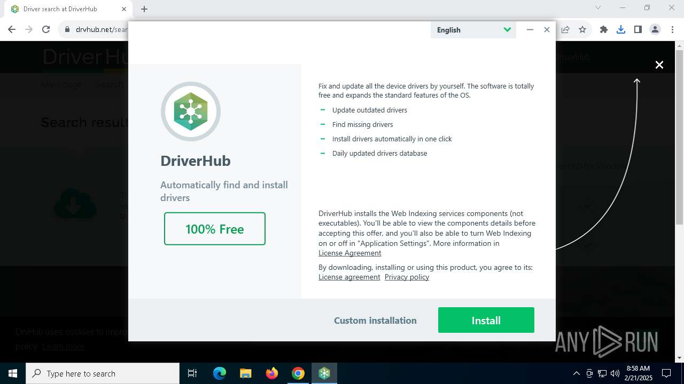Click the Find missing drivers text
The width and height of the screenshot is (684, 384).
tap(362, 124)
